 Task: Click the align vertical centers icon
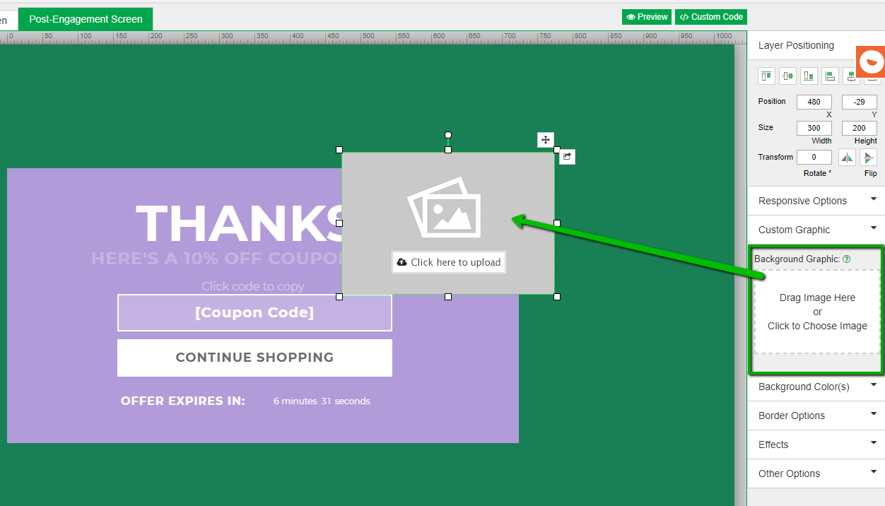point(787,76)
